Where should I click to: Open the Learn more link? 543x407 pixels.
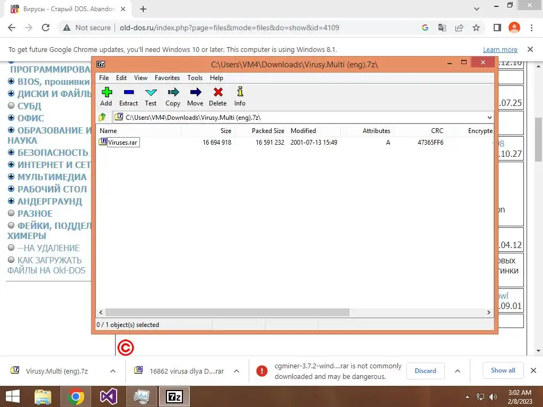(x=500, y=49)
